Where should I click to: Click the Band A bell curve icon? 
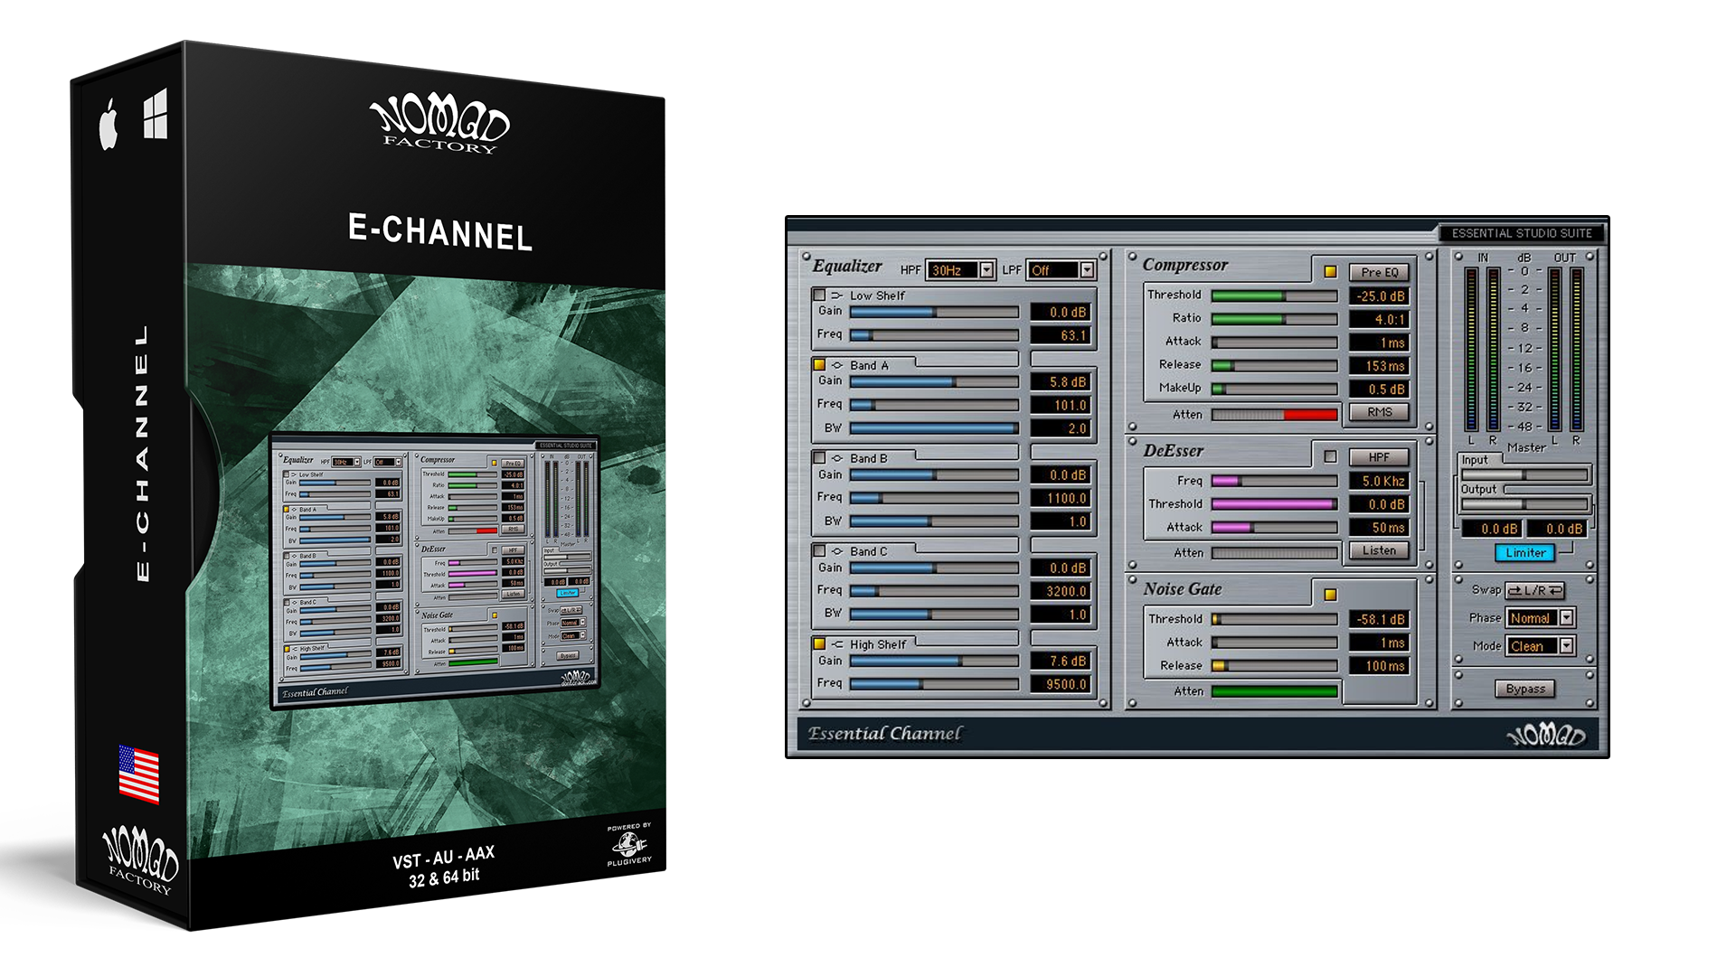tap(836, 365)
